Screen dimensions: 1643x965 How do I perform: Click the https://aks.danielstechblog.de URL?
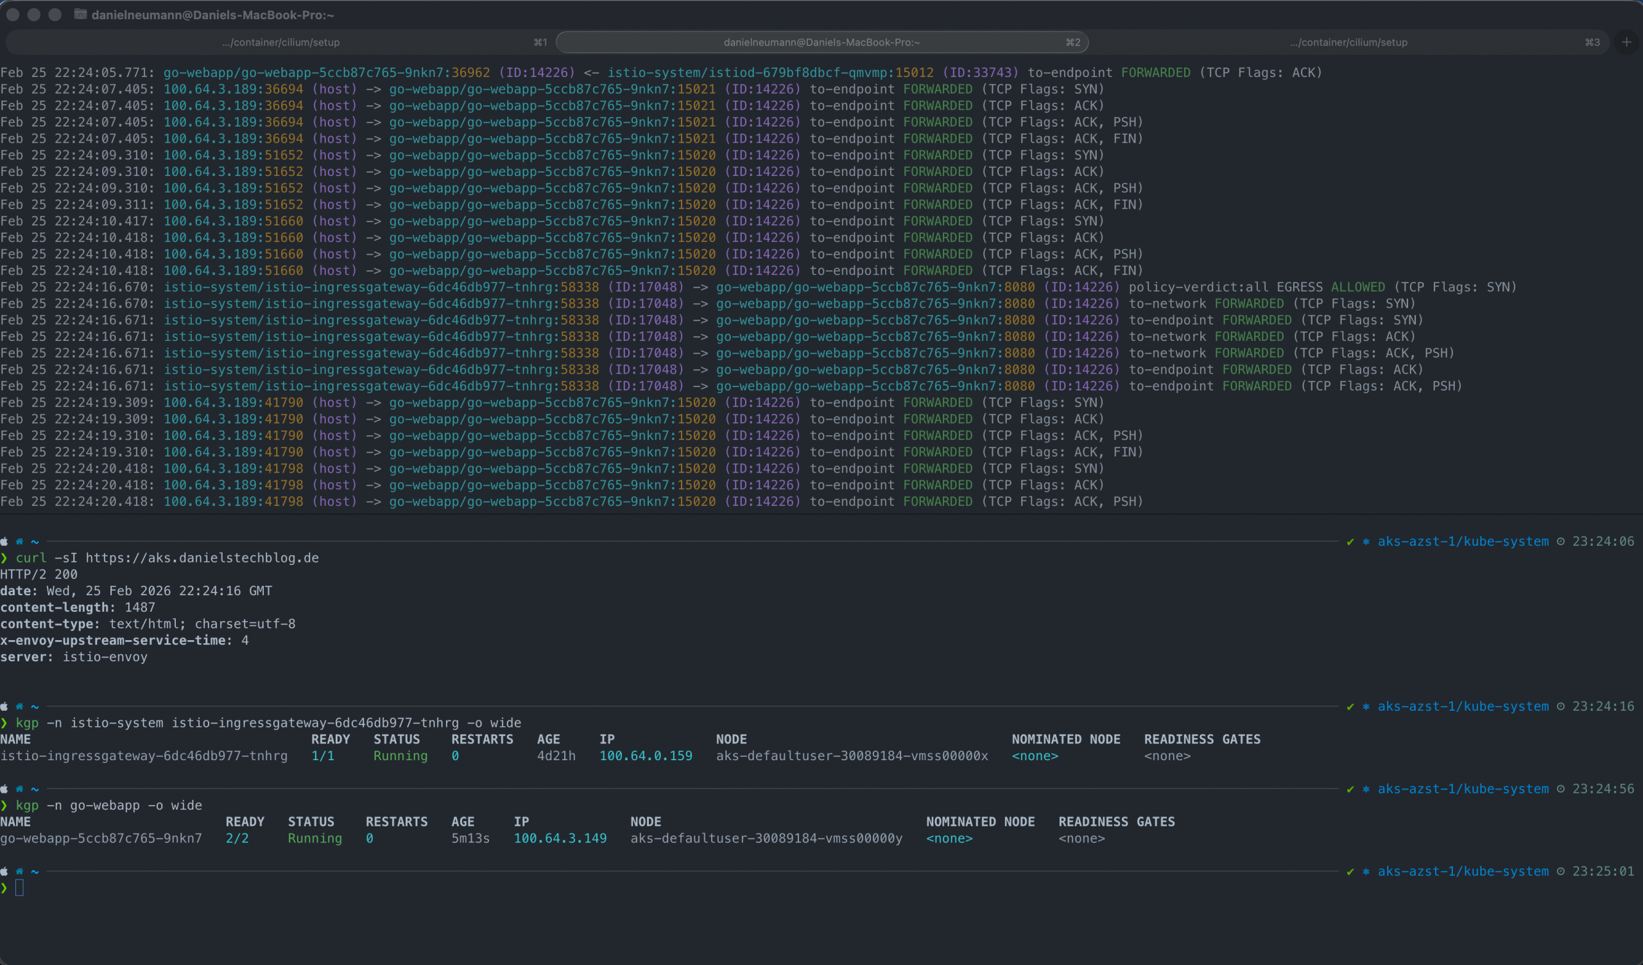(x=202, y=558)
